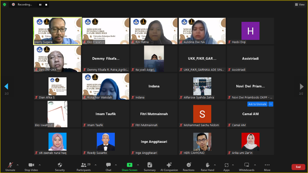Stop the video camera
This screenshot has width=308, height=173.
point(31,167)
